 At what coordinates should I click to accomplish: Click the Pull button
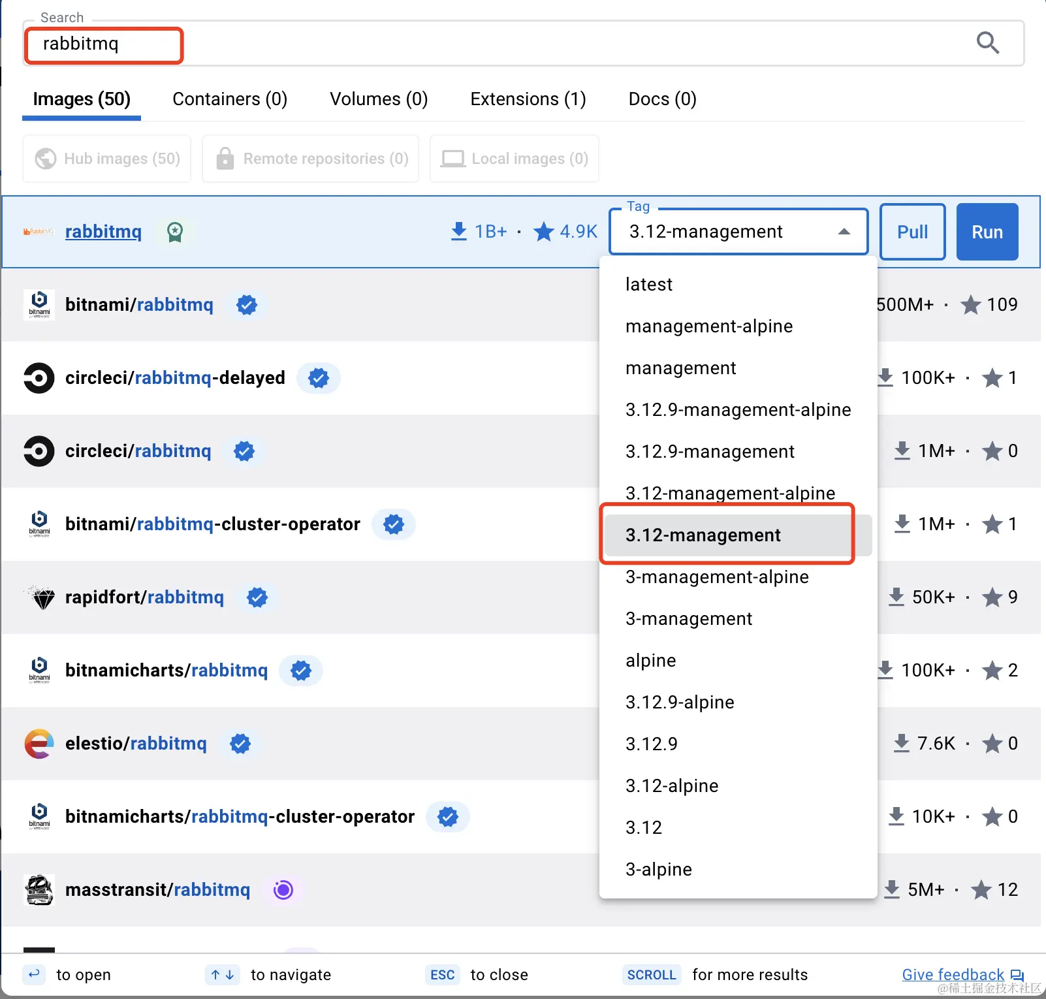coord(913,232)
